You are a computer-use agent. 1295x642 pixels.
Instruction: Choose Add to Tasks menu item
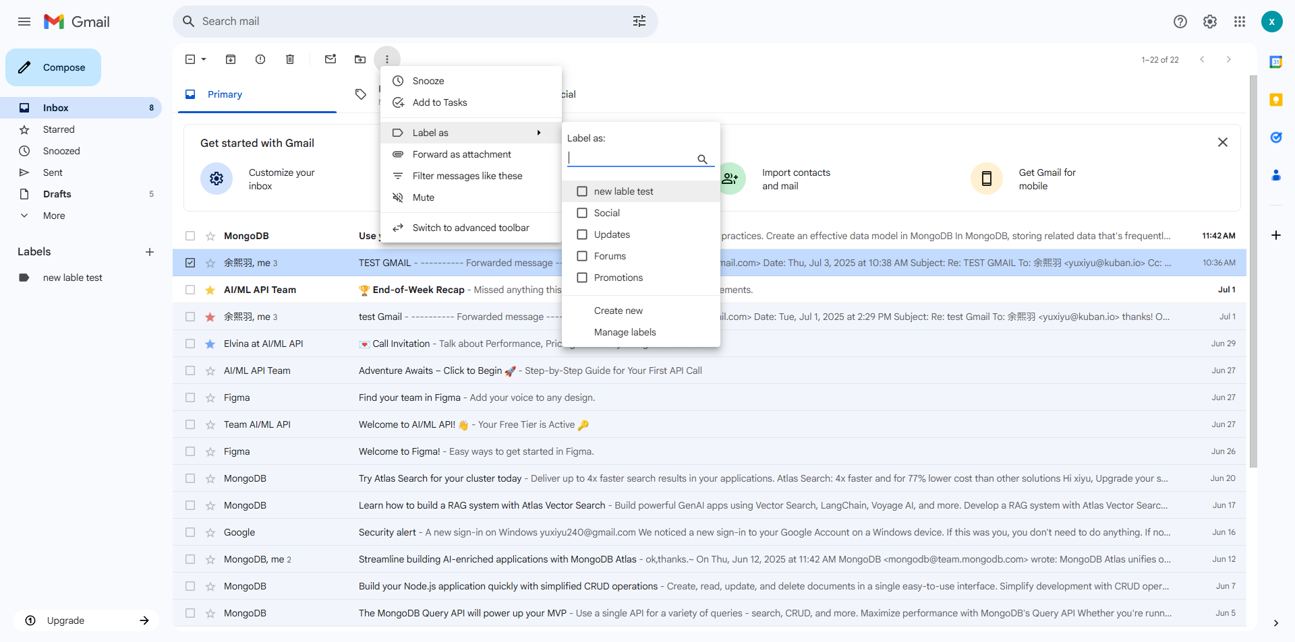[471, 102]
